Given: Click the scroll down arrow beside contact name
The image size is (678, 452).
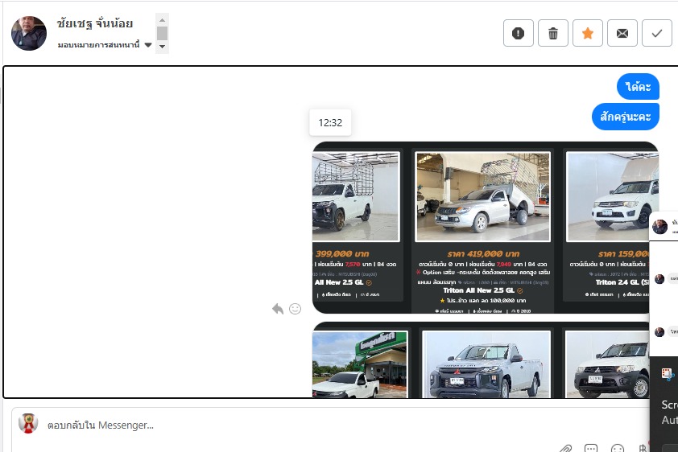Looking at the screenshot, I should point(162,47).
